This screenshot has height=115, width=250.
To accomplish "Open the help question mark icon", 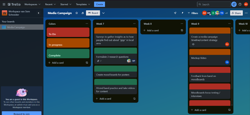I will point(240,4).
